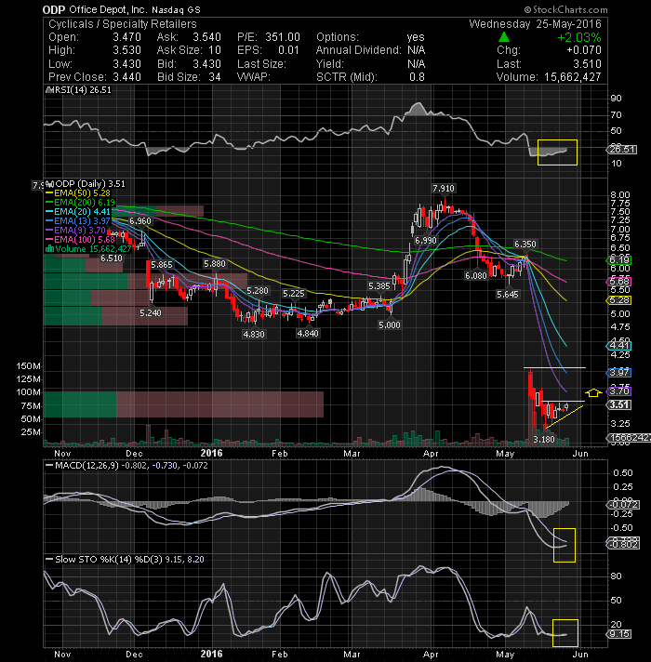Click the RSI(14) 26.51 indicator title
651x662 pixels.
[78, 90]
